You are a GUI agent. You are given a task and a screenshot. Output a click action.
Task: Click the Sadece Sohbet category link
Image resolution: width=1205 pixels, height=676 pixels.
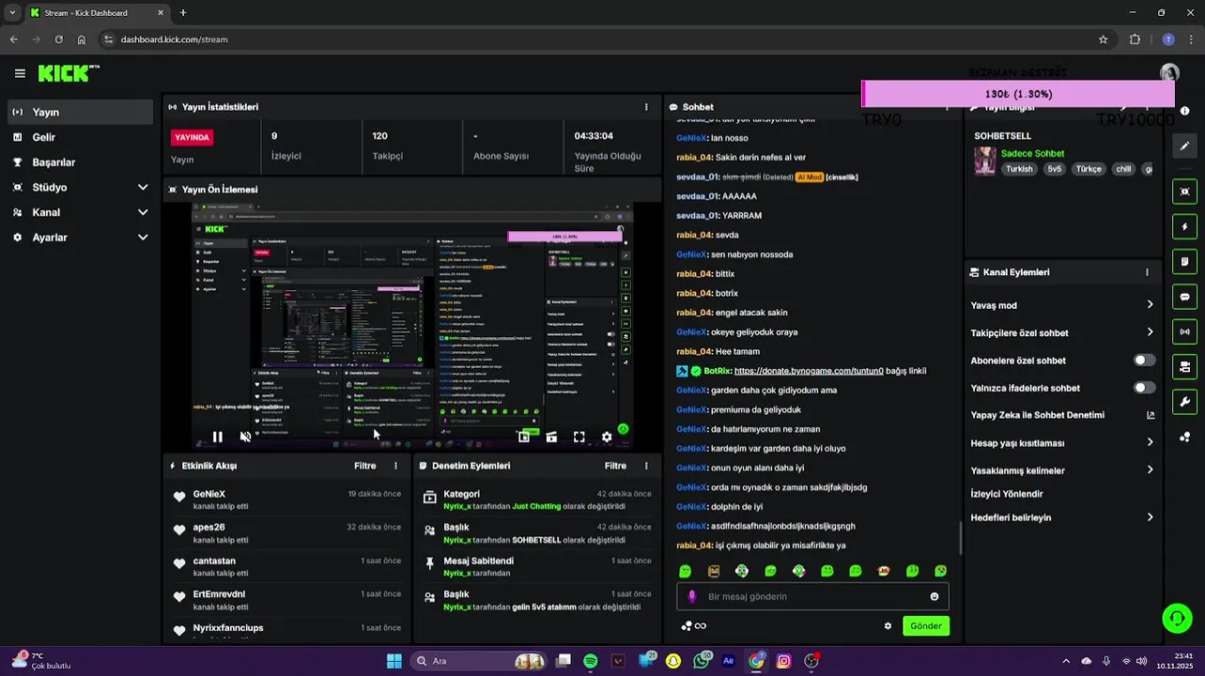click(x=1032, y=153)
